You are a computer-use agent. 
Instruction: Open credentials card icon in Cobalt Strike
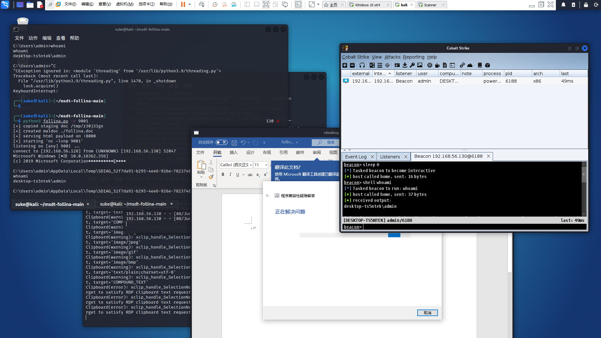point(397,65)
